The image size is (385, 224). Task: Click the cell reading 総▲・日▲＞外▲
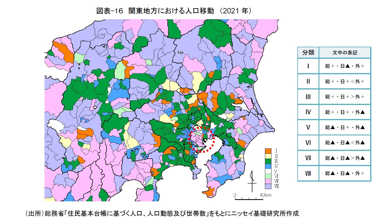[x=345, y=158]
